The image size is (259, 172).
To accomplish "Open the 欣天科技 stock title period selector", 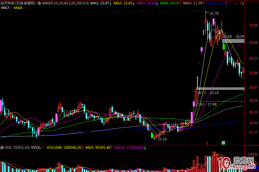I will pyautogui.click(x=18, y=3).
